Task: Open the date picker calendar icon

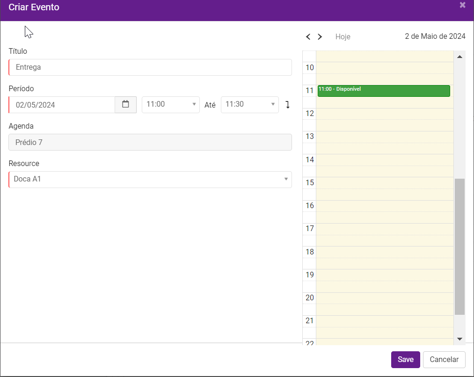Action: (x=125, y=104)
